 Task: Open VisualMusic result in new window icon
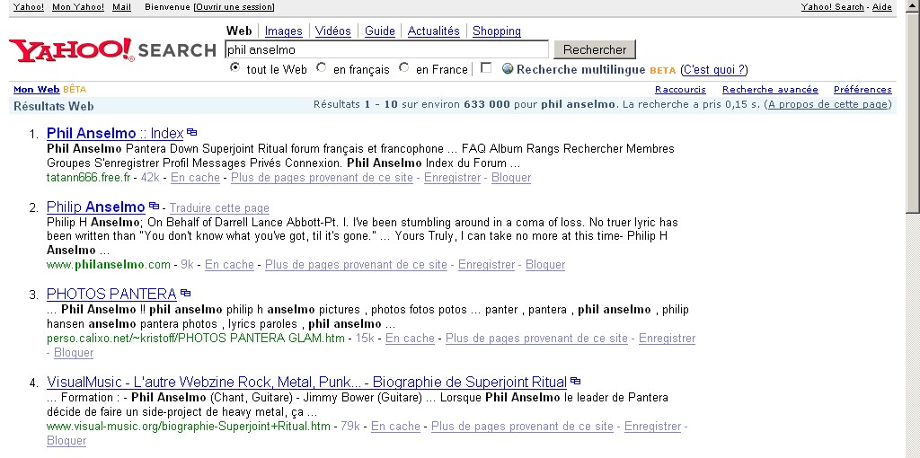[x=576, y=381]
